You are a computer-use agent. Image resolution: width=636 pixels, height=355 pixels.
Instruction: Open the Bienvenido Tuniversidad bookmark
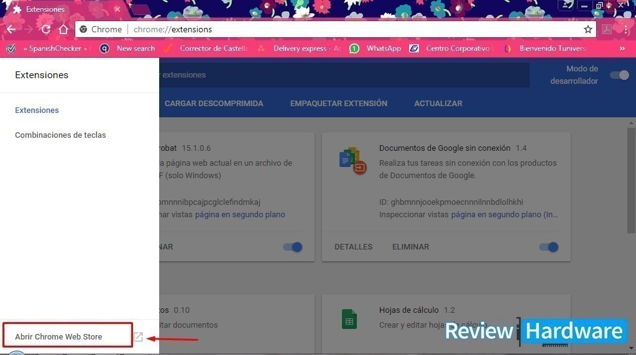(x=546, y=48)
